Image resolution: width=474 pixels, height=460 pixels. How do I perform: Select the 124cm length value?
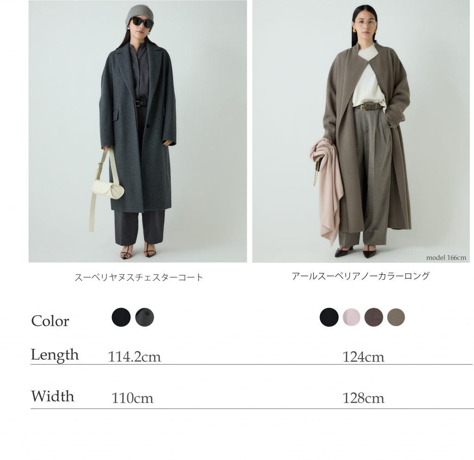click(x=363, y=357)
